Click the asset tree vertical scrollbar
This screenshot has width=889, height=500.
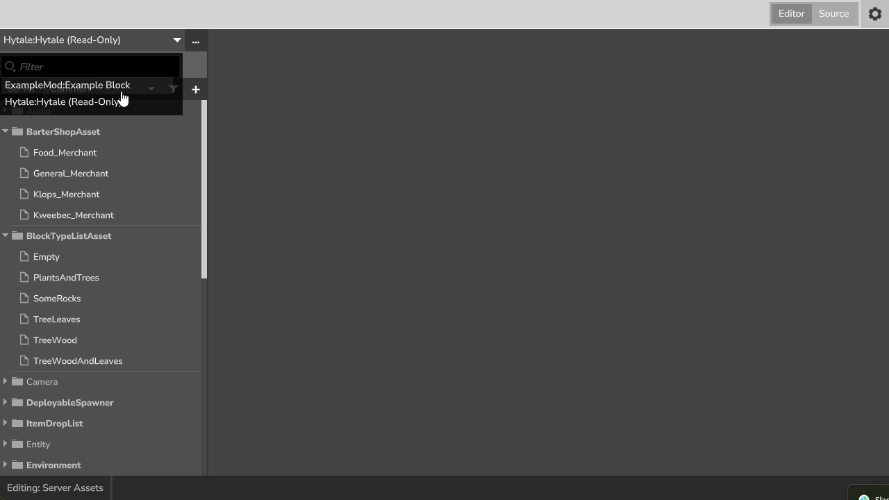pyautogui.click(x=204, y=189)
